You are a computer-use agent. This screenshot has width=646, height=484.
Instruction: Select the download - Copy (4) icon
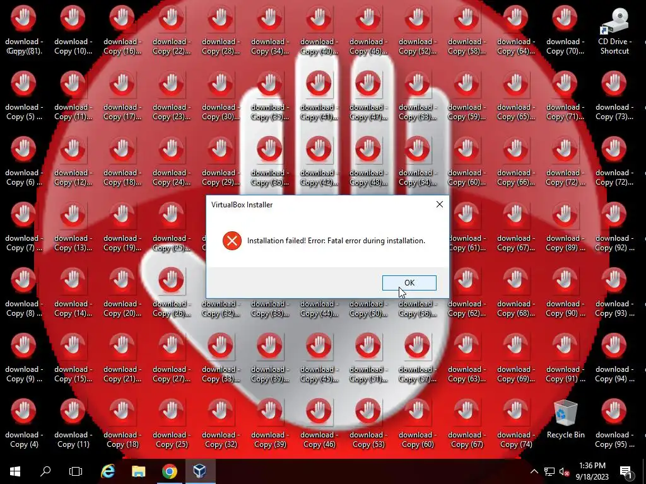(x=24, y=424)
